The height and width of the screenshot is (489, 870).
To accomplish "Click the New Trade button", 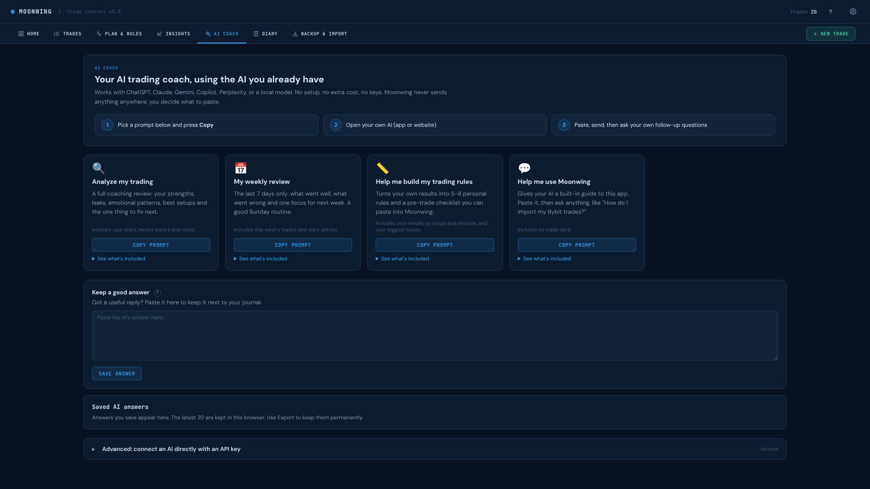I will click(x=831, y=34).
